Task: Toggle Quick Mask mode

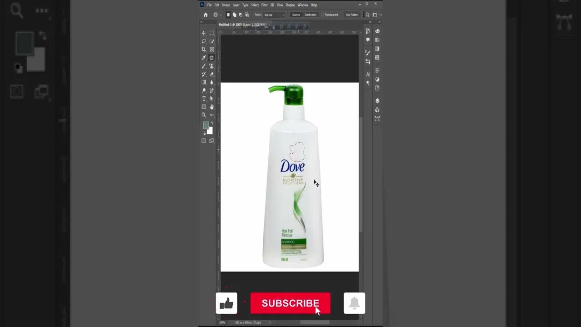Action: tap(204, 141)
